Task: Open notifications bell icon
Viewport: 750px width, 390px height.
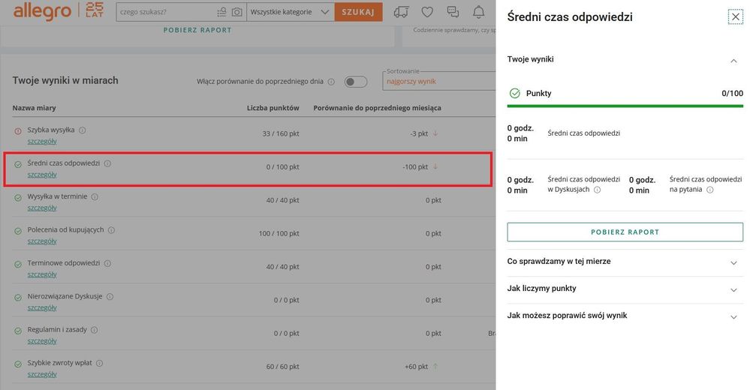Action: click(x=478, y=12)
